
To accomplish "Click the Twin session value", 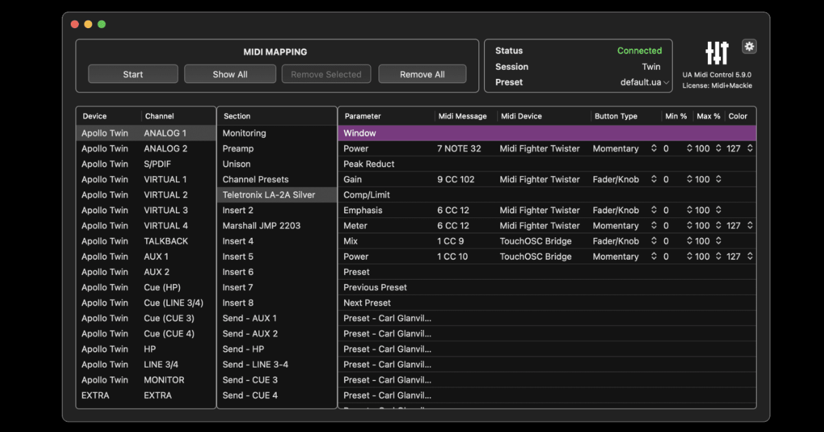I will coord(651,67).
